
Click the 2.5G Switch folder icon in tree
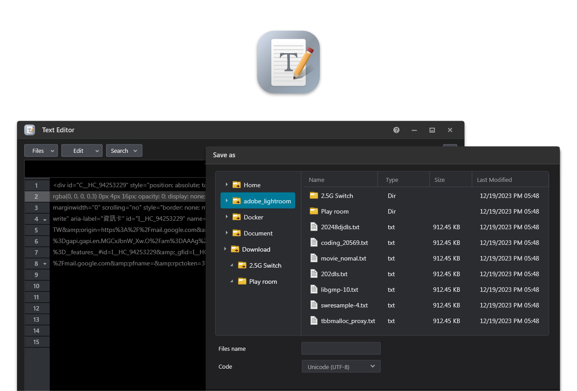242,265
